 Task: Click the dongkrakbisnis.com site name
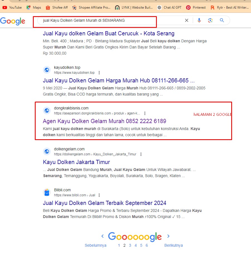[71, 108]
